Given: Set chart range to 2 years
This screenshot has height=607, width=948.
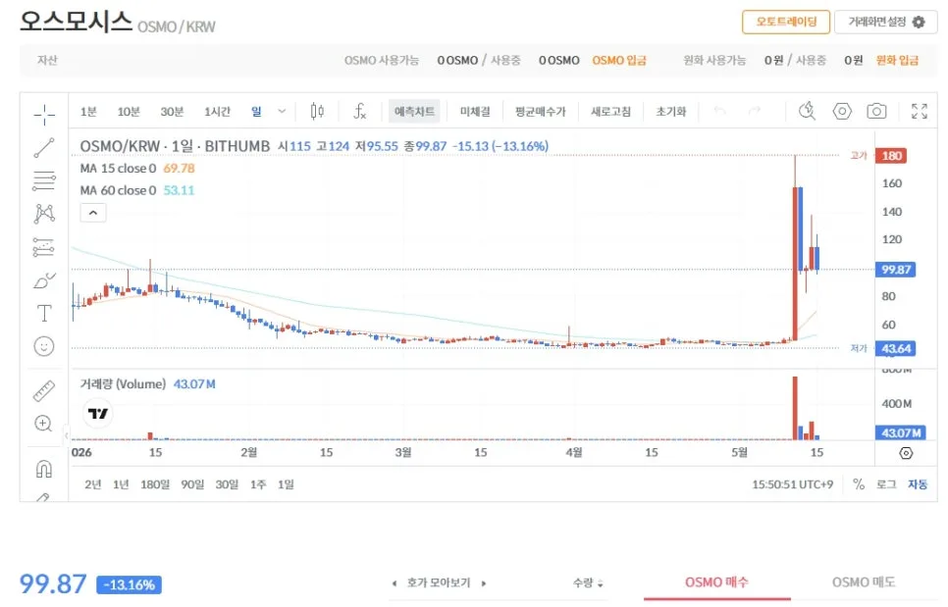Looking at the screenshot, I should tap(93, 484).
